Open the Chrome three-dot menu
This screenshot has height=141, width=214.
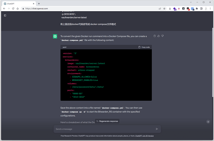click(210, 9)
